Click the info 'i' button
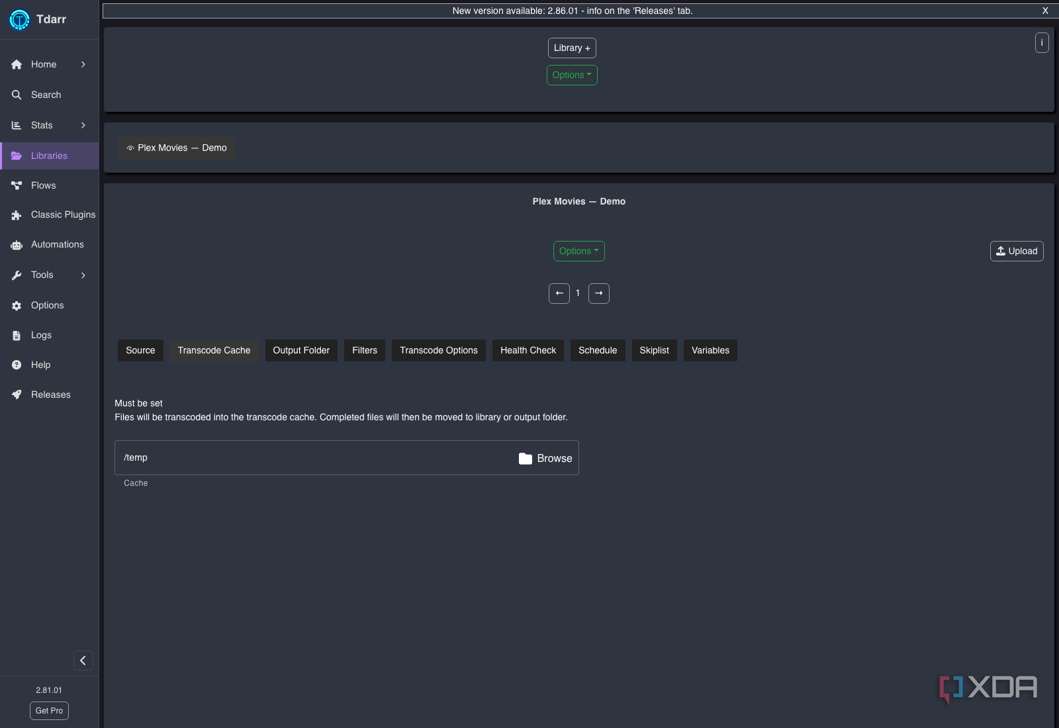 (x=1042, y=42)
